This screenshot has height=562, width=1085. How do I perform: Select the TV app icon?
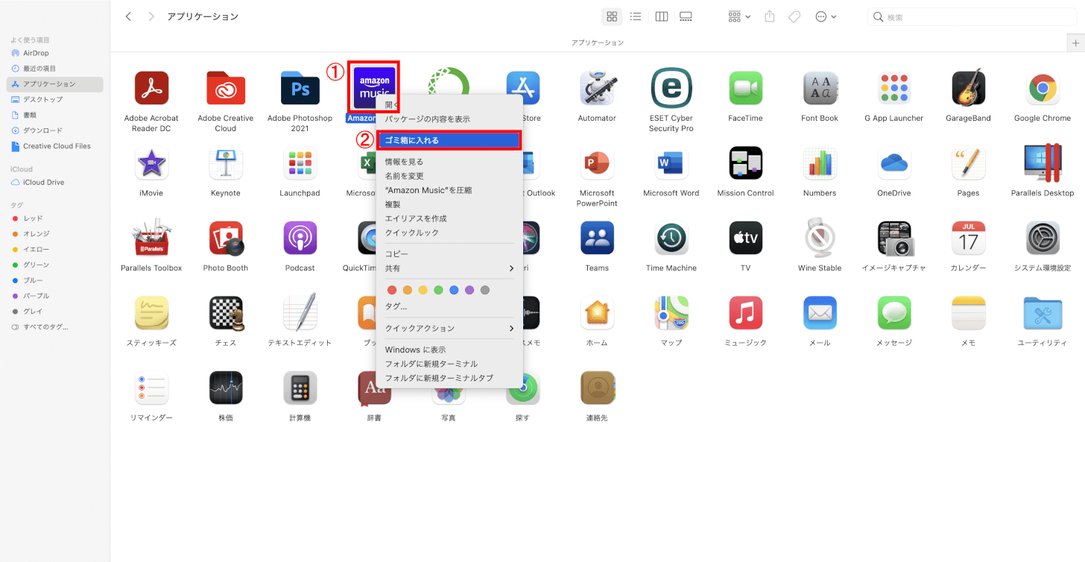(x=746, y=238)
